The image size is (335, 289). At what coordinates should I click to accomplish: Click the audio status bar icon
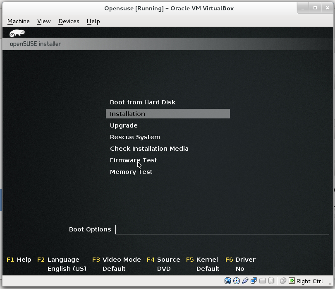[x=245, y=281]
